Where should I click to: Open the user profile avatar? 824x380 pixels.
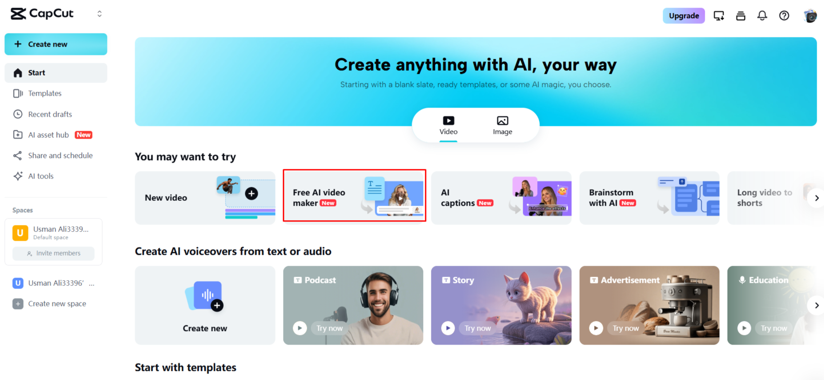point(809,15)
